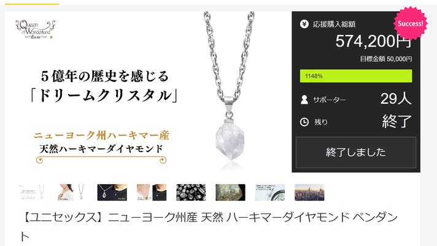Click the 終了しました button
The height and width of the screenshot is (246, 437).
coord(356,152)
